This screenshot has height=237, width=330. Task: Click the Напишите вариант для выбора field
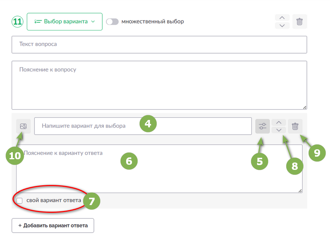click(143, 126)
